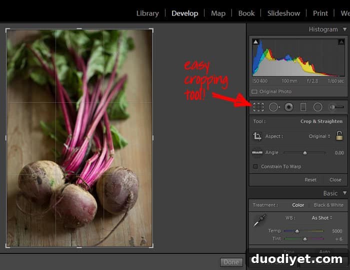Click the crop overlay bottom-right corner handle
Image resolution: width=350 pixels, height=270 pixels.
coord(151,246)
